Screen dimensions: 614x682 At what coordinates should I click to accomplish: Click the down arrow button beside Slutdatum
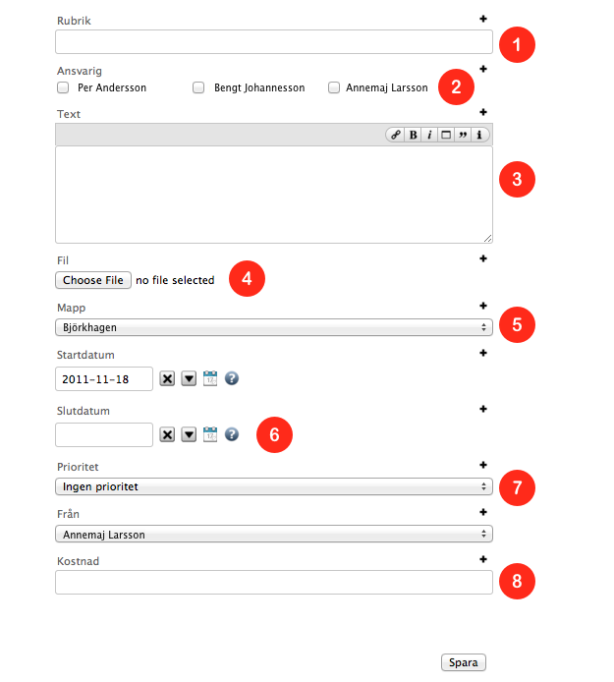(190, 434)
